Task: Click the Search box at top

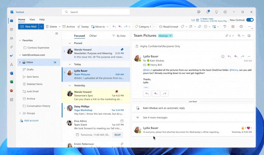Action: click(x=96, y=12)
